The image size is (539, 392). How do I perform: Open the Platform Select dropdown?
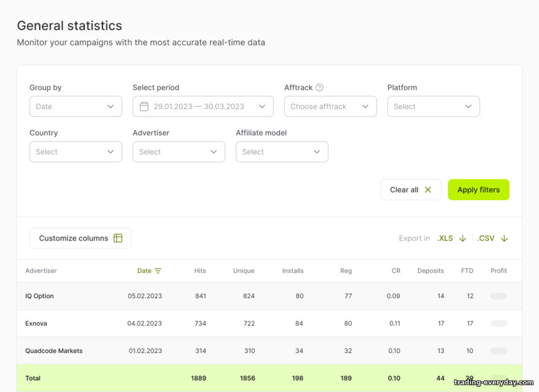433,106
